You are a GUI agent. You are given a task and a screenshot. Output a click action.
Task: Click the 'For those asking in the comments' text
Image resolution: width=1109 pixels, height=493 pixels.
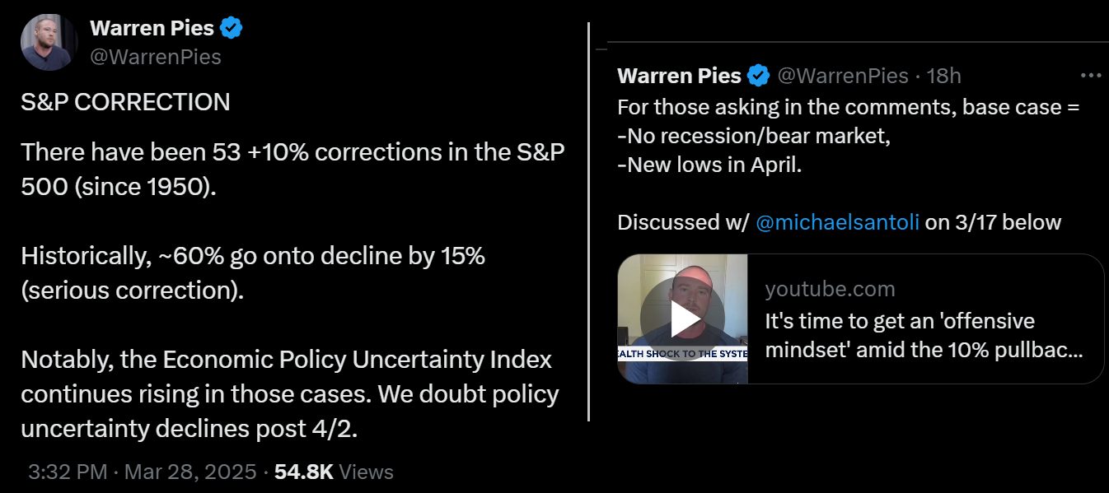click(848, 108)
